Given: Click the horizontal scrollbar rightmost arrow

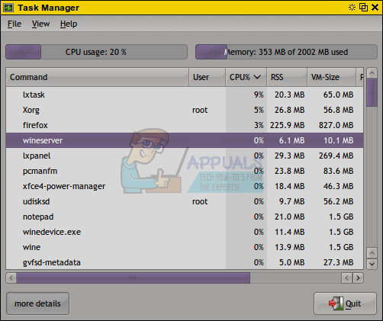Looking at the screenshot, I should click(x=358, y=278).
